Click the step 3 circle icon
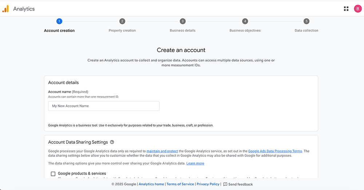The width and height of the screenshot is (364, 190). [x=182, y=21]
